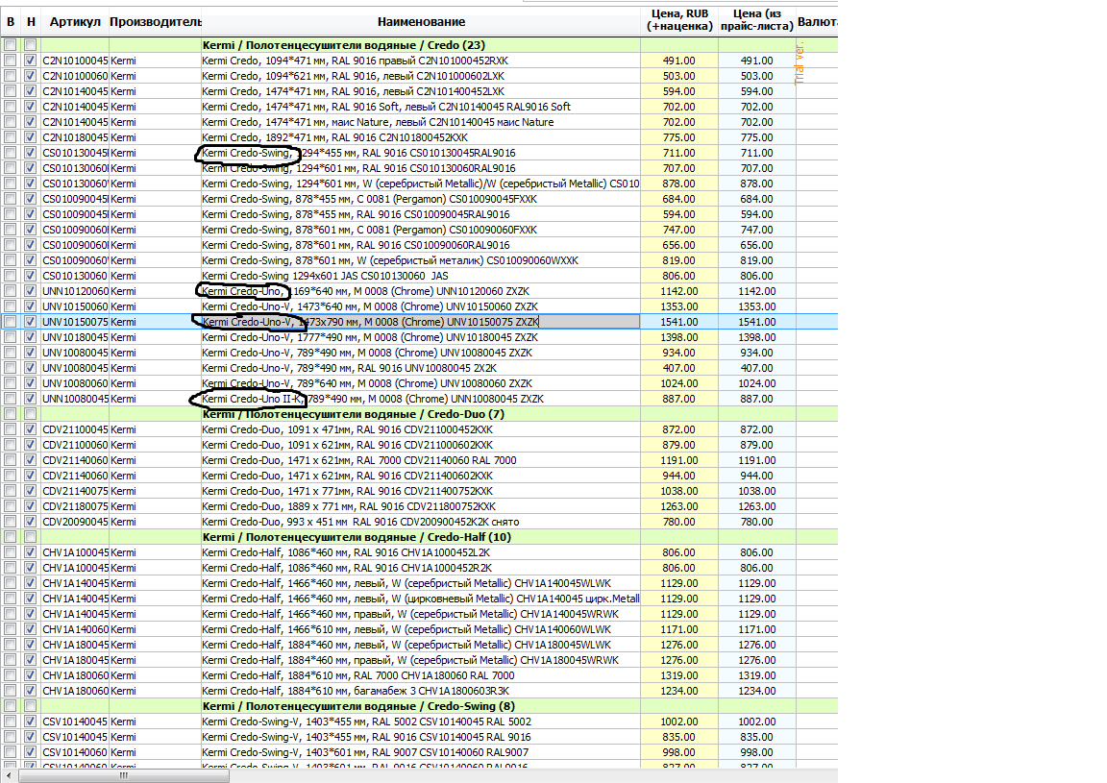Viewport: 1107px width, 783px height.
Task: Untick Н checkbox for Credo-Half 1884*610 багамабеж row
Action: pyautogui.click(x=30, y=691)
